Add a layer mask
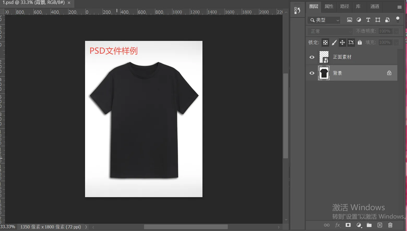The height and width of the screenshot is (231, 407). click(x=348, y=225)
